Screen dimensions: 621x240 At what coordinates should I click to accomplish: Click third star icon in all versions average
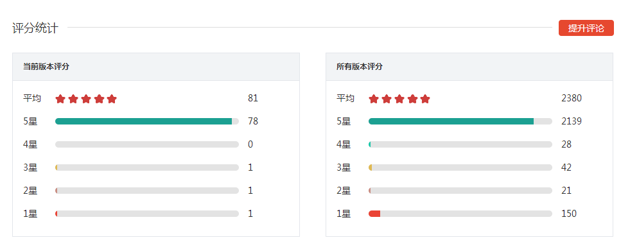[399, 99]
